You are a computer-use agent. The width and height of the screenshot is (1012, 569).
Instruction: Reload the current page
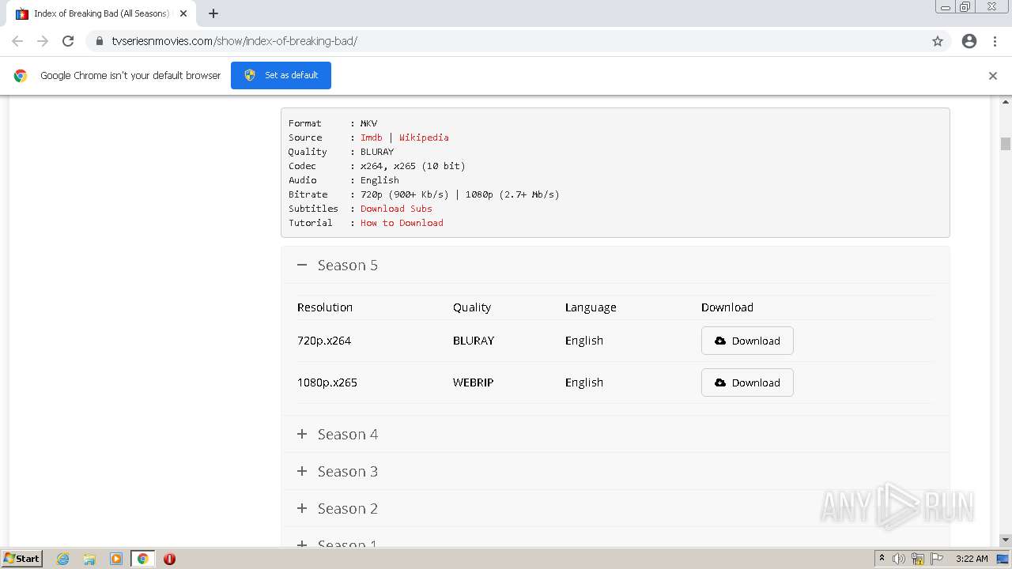click(x=68, y=41)
